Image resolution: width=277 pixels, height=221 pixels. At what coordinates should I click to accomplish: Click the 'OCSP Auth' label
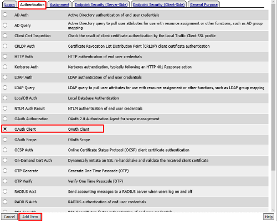pos(24,150)
